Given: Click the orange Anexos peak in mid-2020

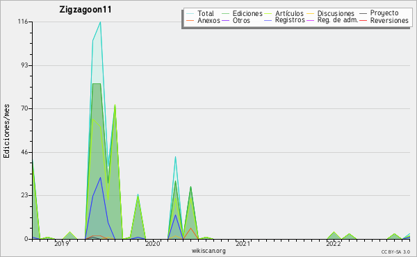Looking at the screenshot, I should (x=190, y=228).
